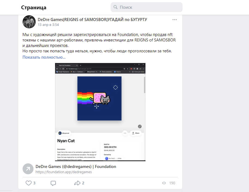Screen dimensions: 249x192
Task: Click the search magnifier icon
Action: pyautogui.click(x=116, y=7)
